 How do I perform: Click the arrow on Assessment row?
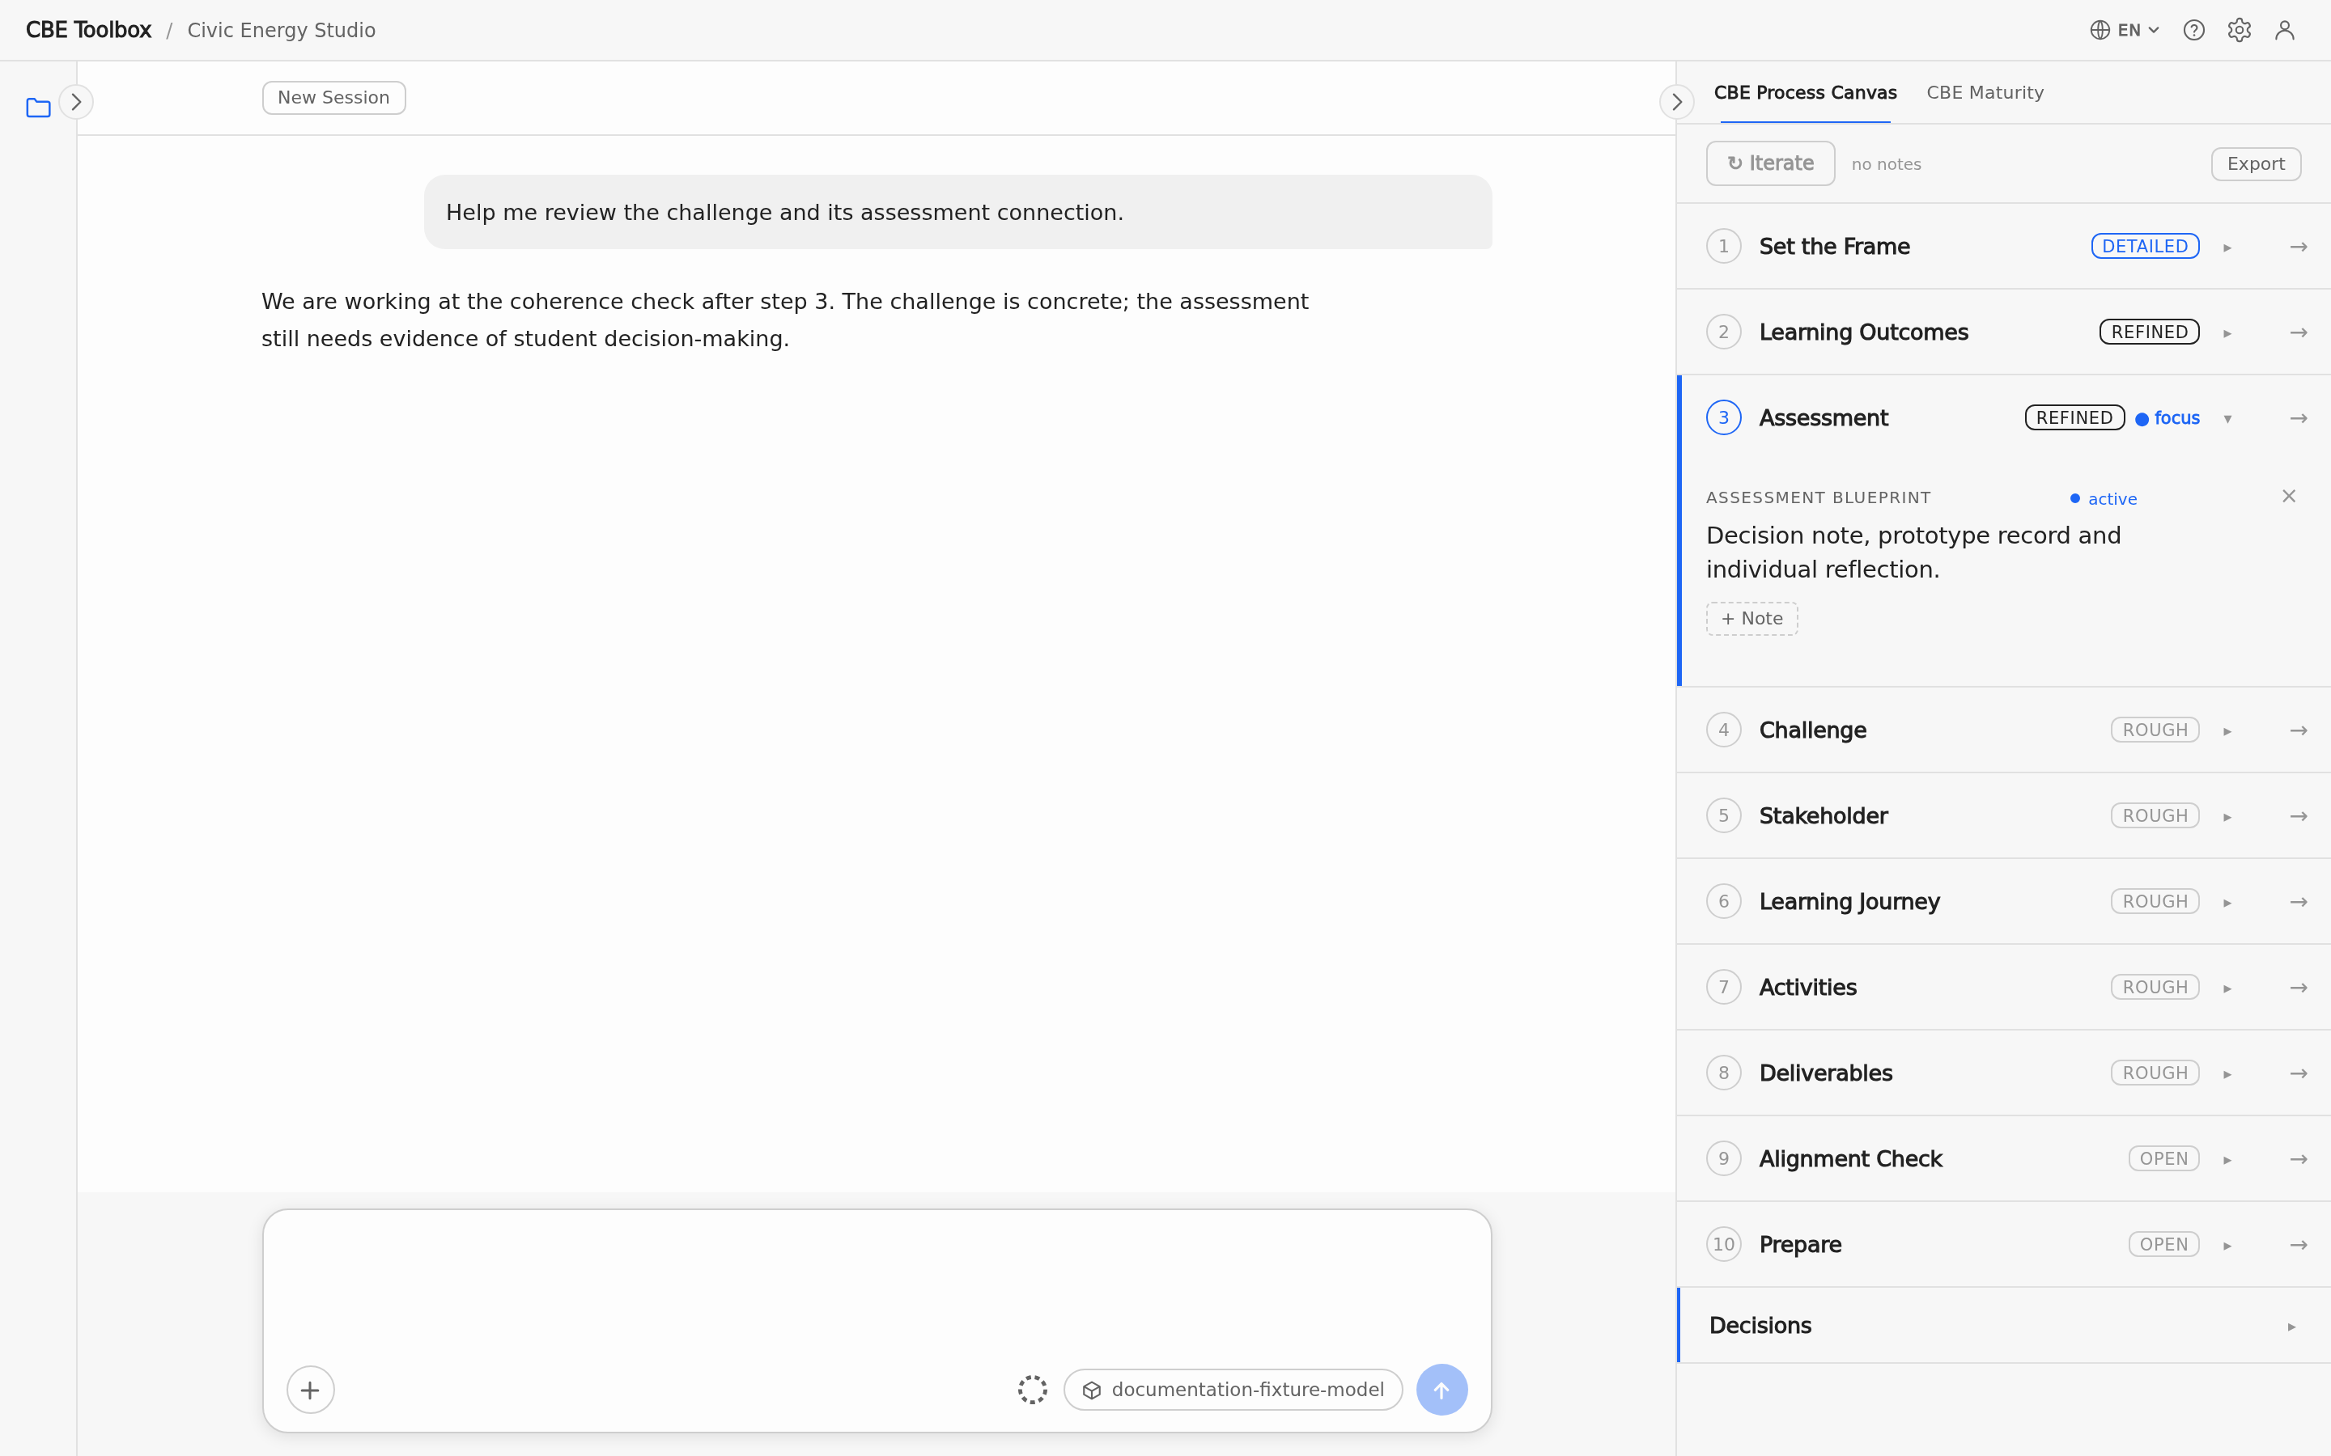(x=2299, y=418)
